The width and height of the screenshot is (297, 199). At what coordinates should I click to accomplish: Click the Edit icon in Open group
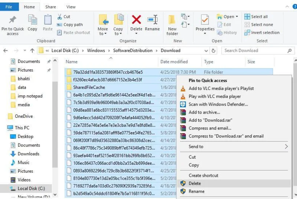click(x=220, y=24)
